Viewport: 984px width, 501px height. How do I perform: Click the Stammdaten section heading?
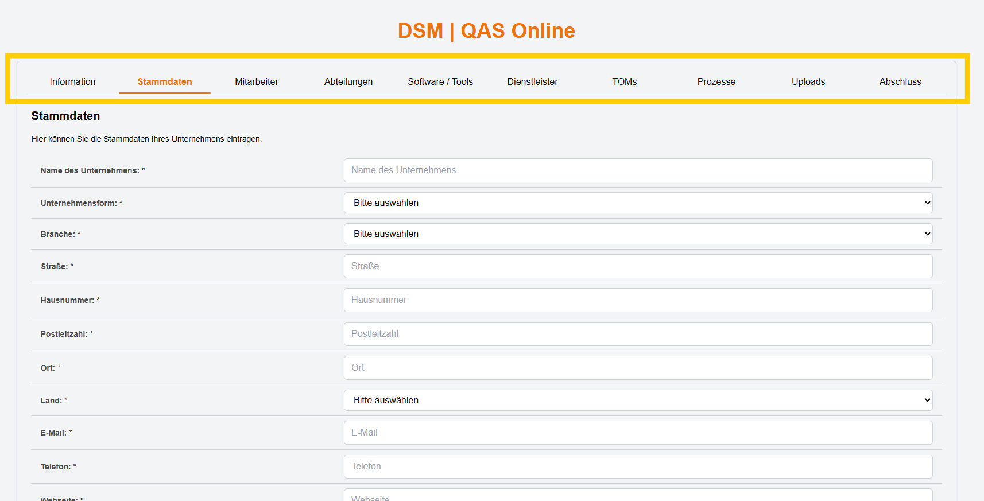[65, 116]
